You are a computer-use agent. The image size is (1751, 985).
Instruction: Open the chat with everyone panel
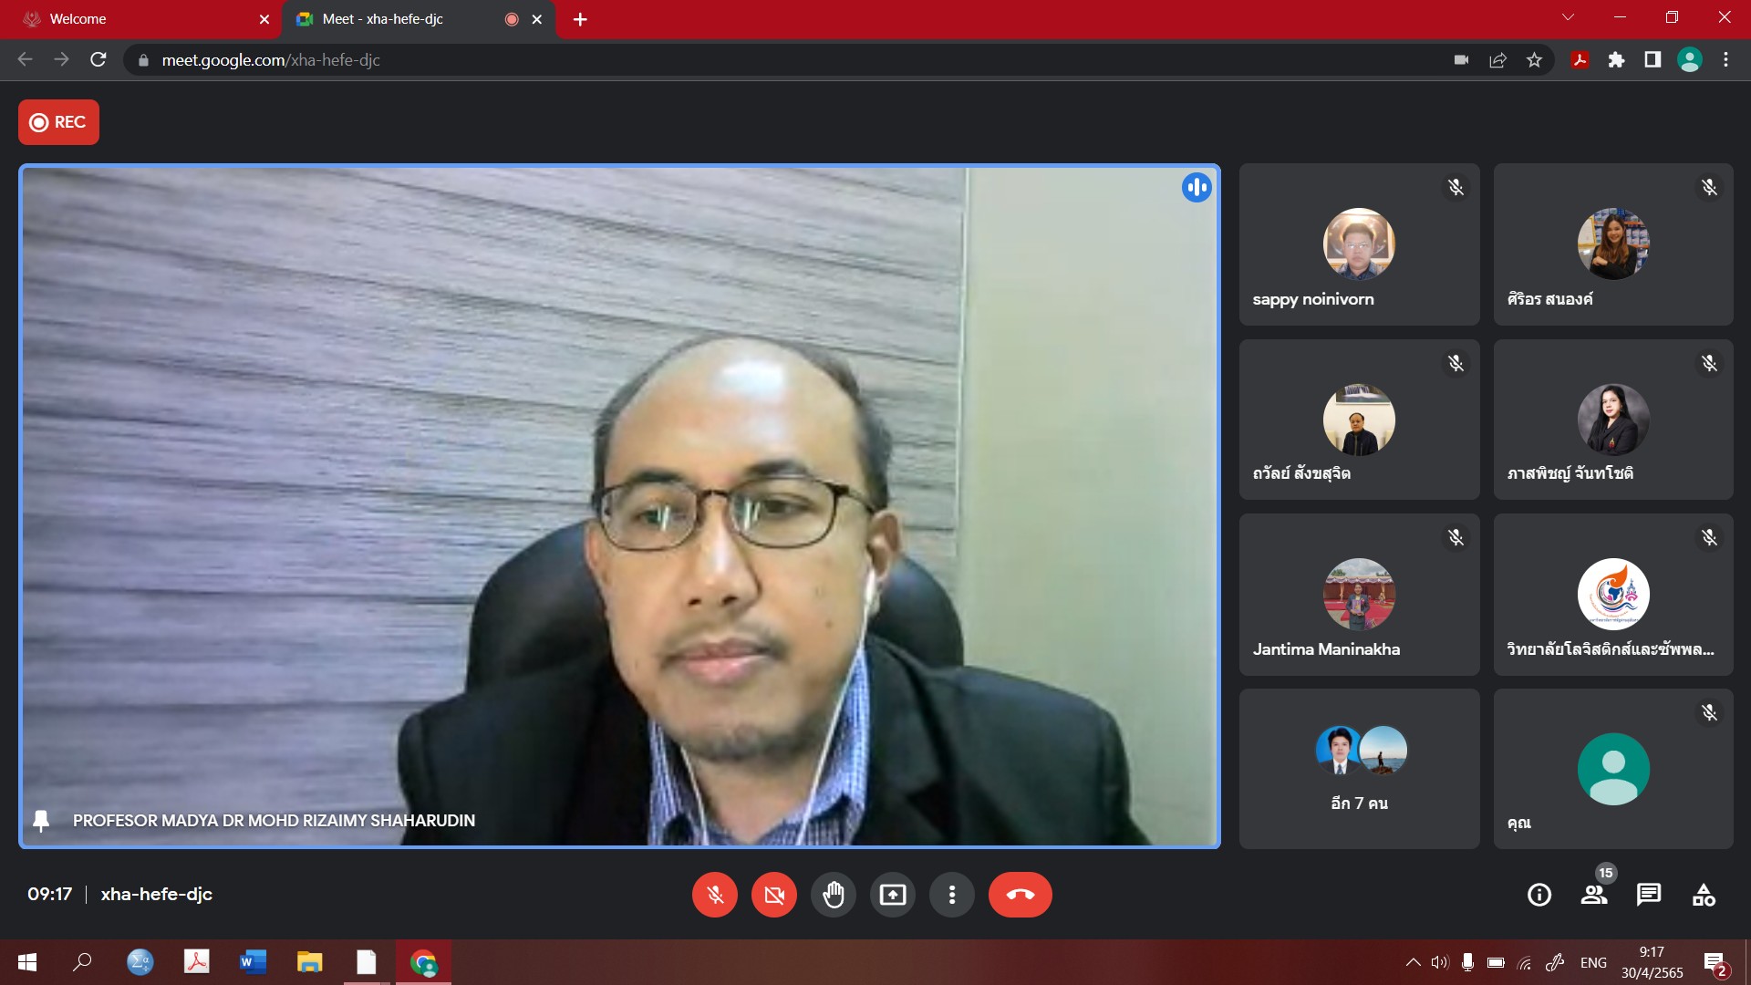tap(1649, 895)
